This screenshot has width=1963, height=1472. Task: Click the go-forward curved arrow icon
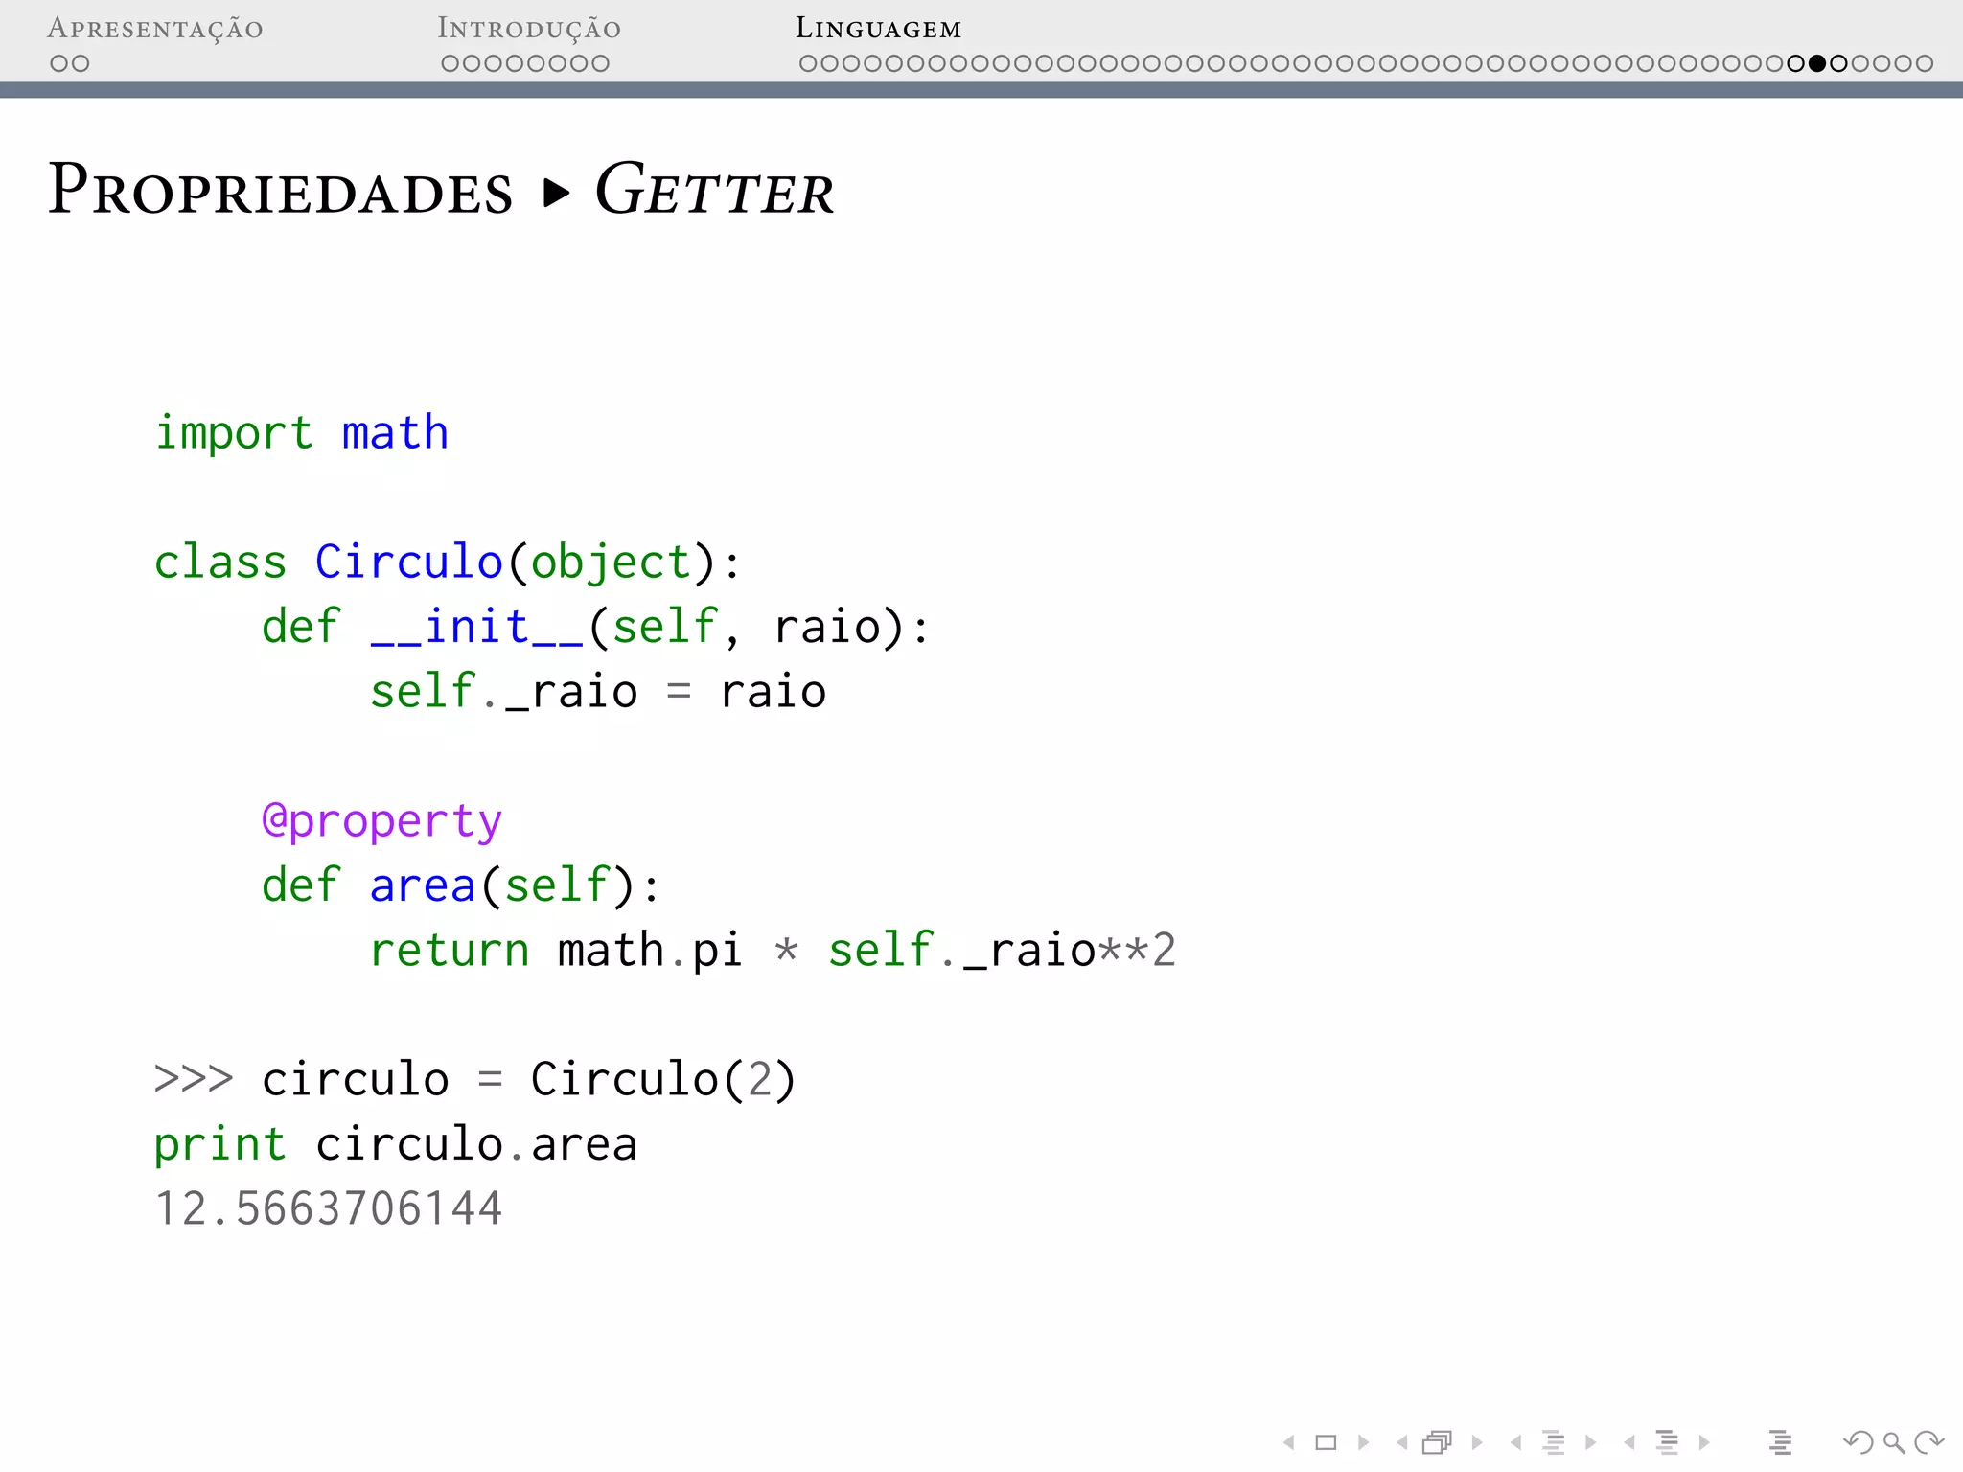(x=1928, y=1442)
